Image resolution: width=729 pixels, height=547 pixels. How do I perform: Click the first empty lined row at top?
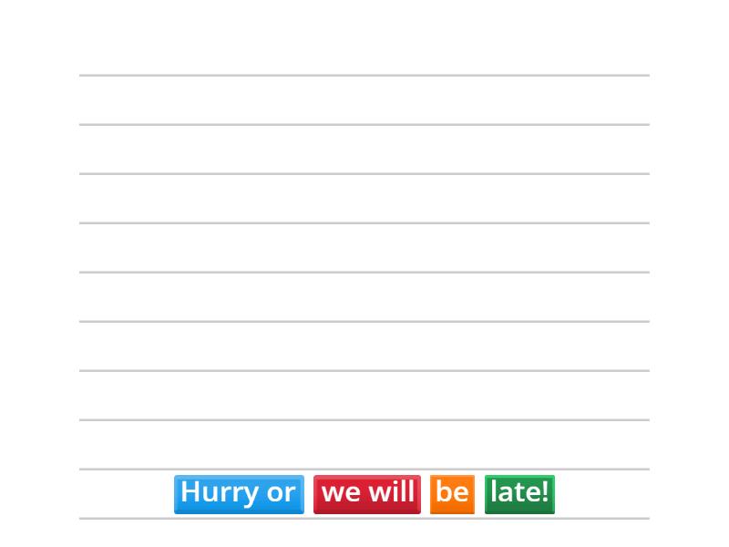click(364, 100)
